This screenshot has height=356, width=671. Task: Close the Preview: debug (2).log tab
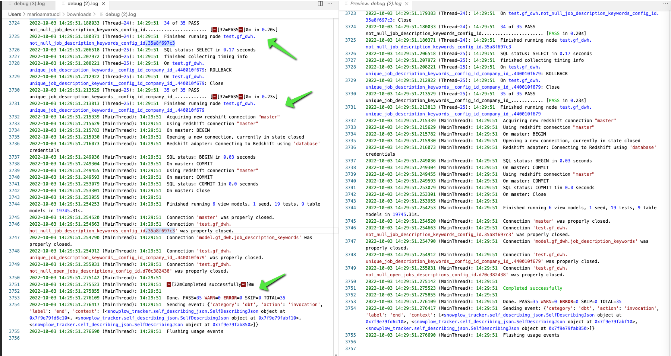(x=407, y=4)
